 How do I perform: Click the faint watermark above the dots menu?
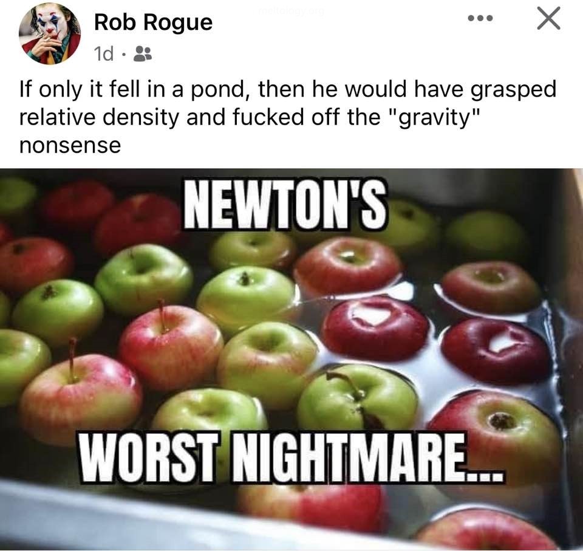(291, 12)
